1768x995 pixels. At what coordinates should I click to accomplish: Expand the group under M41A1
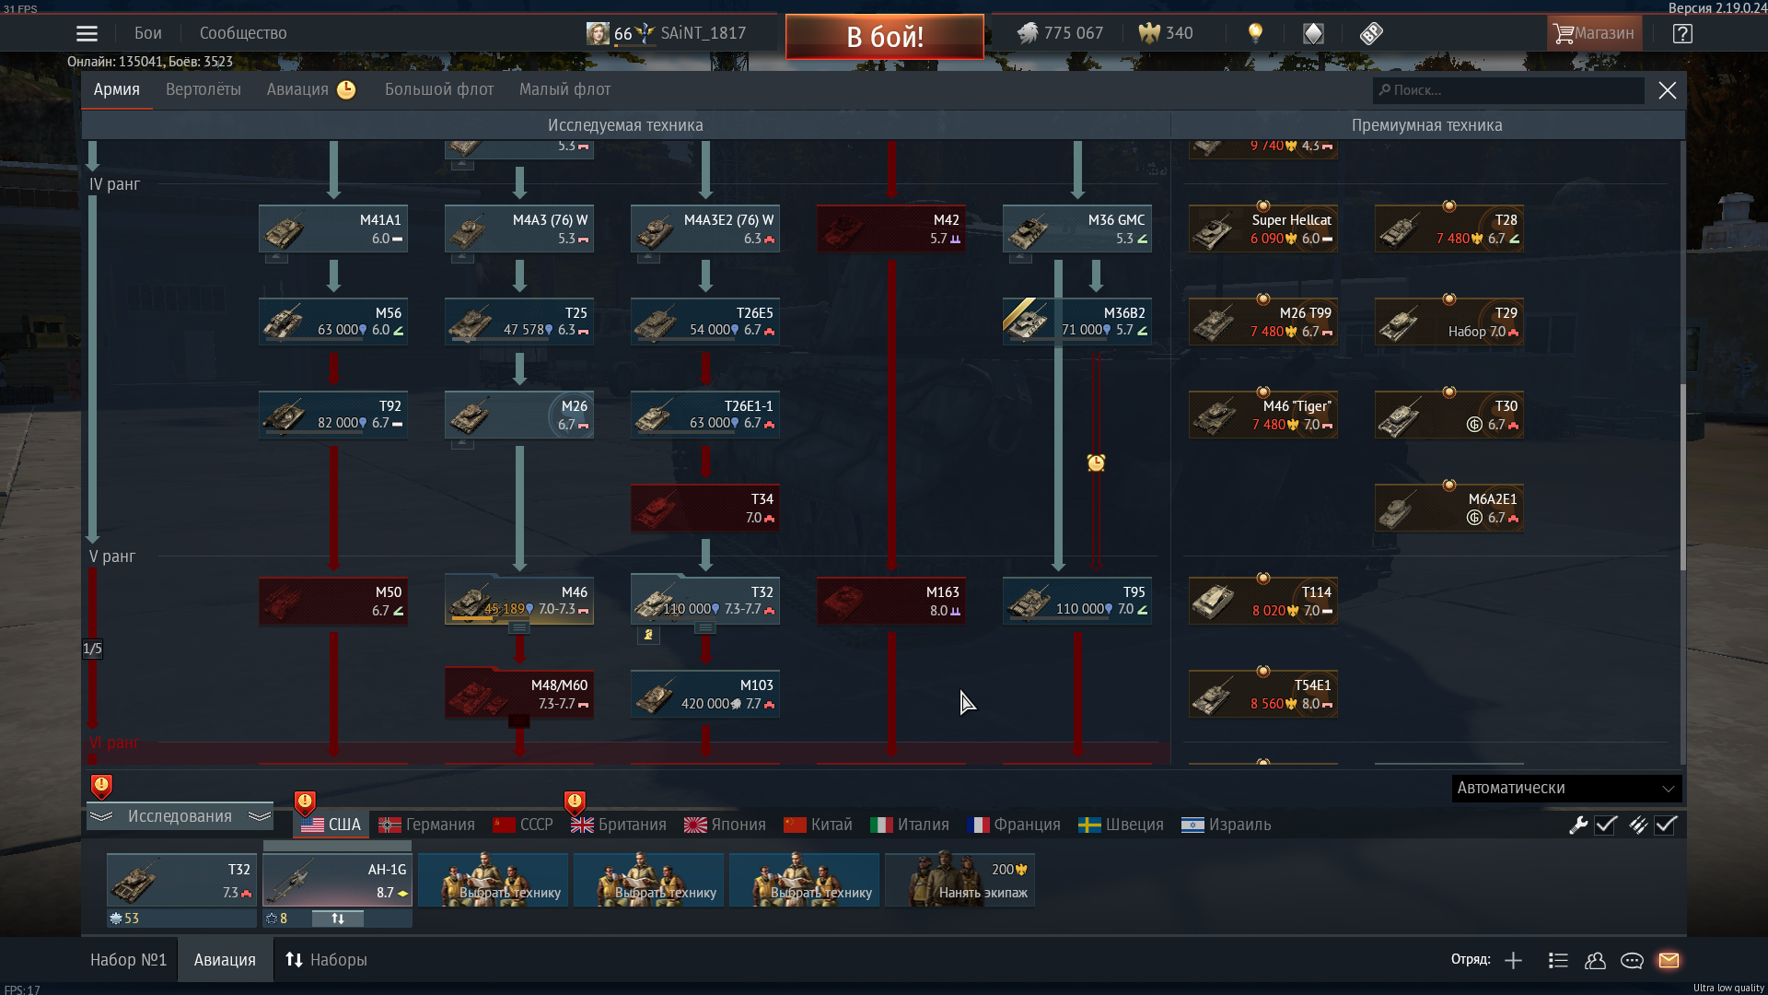point(276,258)
